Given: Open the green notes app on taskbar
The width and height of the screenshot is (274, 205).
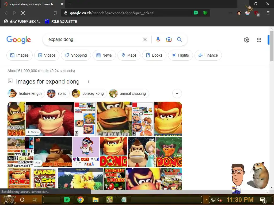Looking at the screenshot, I should click(x=67, y=200).
